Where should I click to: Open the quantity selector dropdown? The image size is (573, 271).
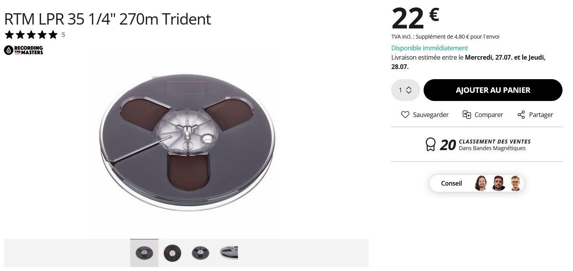point(405,90)
